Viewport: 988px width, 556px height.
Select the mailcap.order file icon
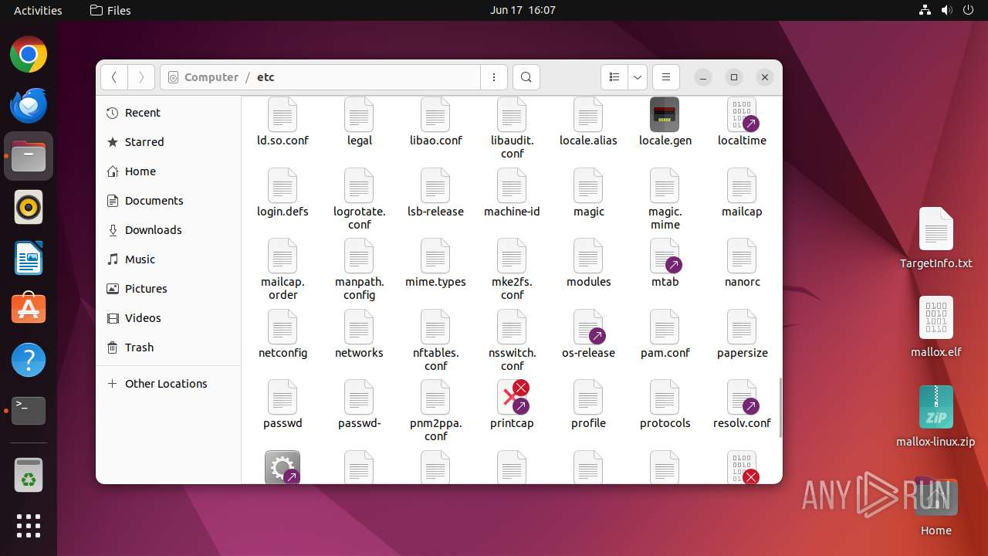(283, 256)
